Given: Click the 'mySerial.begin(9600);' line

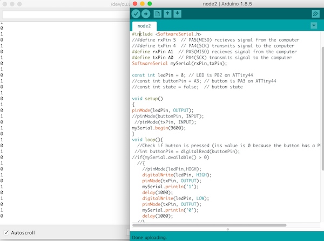Looking at the screenshot, I should [x=159, y=128].
